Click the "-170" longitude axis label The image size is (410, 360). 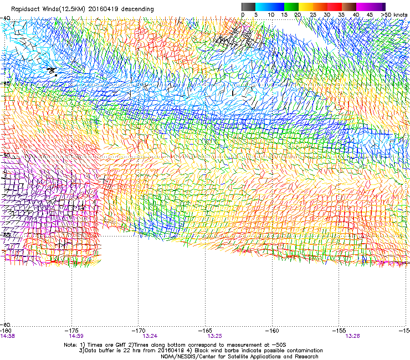tap(139, 331)
